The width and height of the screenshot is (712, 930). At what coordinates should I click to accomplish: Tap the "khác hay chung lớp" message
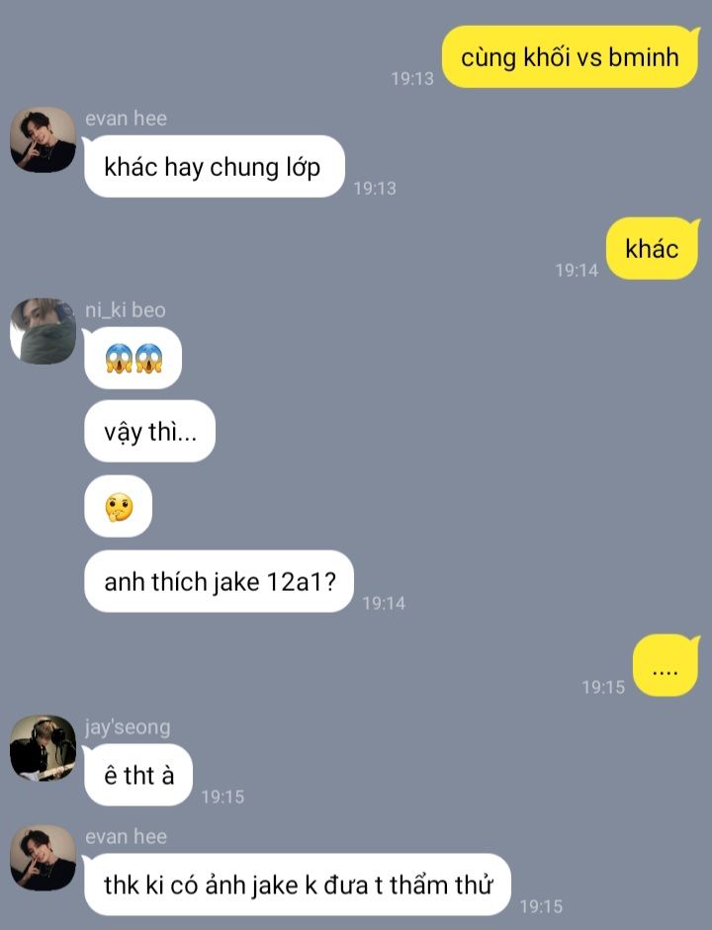(215, 167)
